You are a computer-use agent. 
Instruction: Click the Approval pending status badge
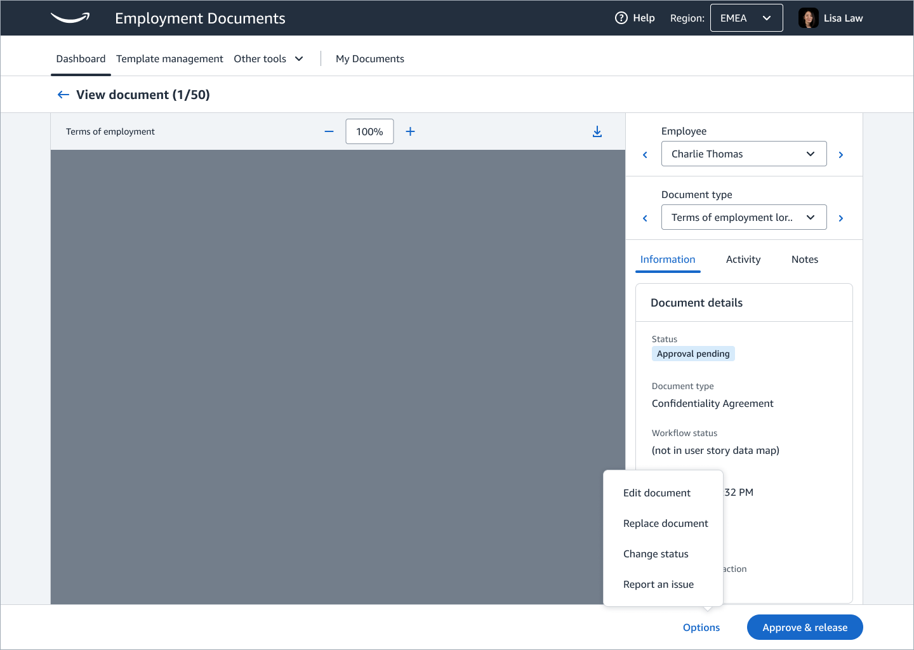pos(693,354)
